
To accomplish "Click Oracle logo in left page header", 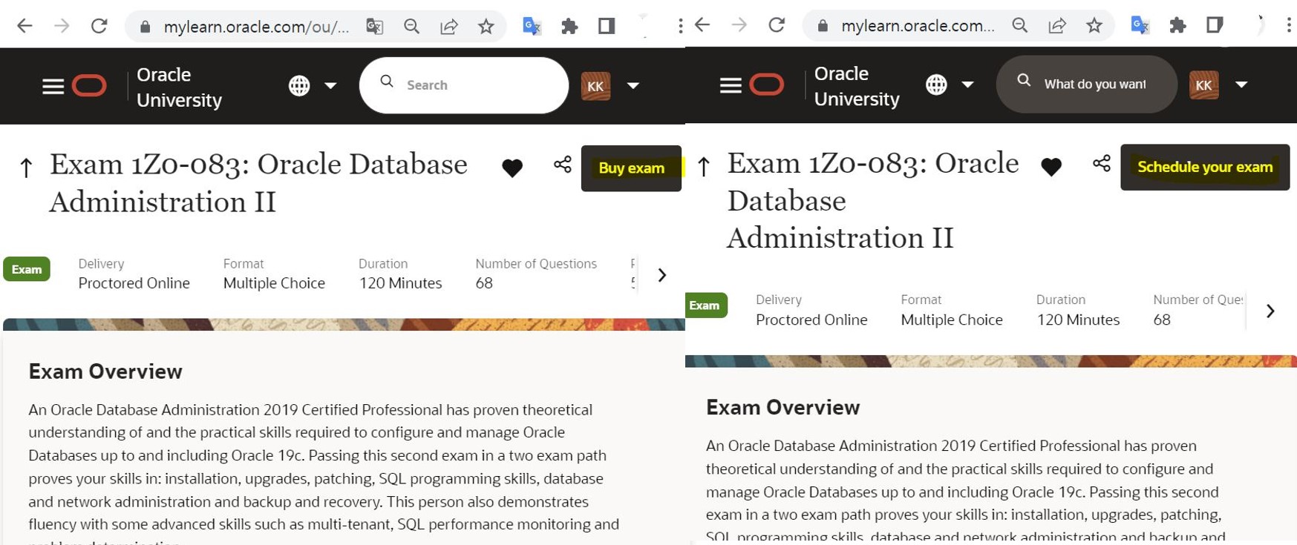I will [x=89, y=86].
